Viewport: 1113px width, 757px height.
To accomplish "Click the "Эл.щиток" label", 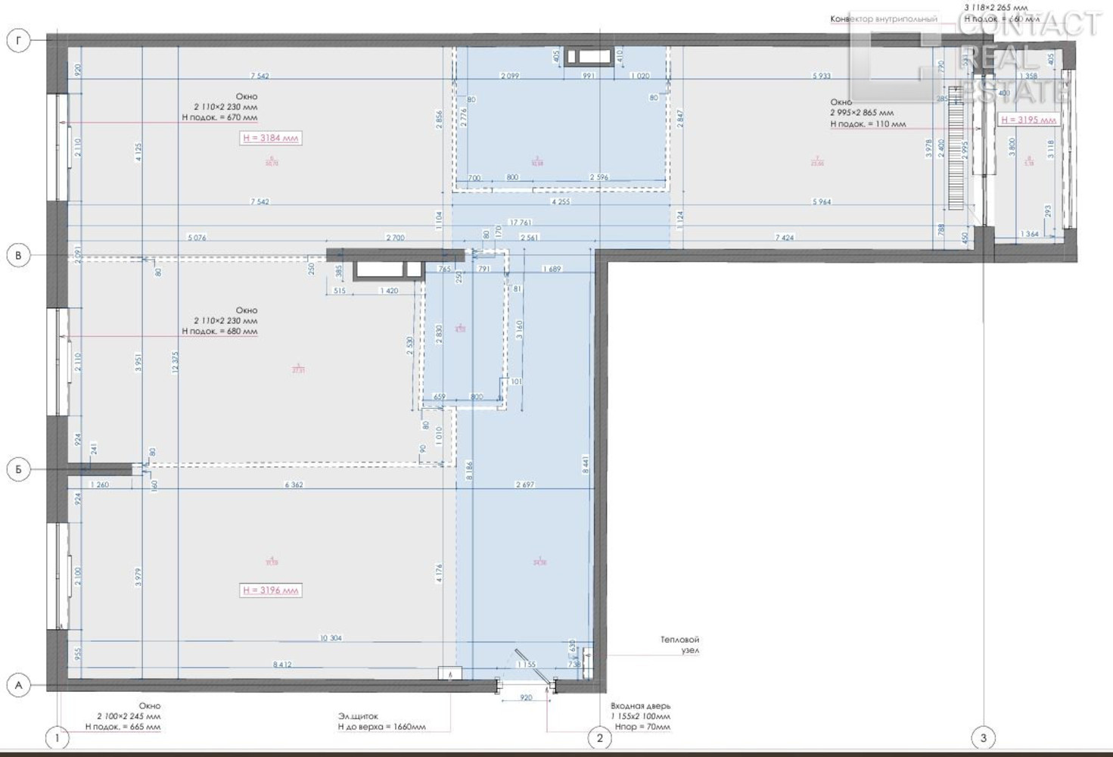I will tap(358, 716).
